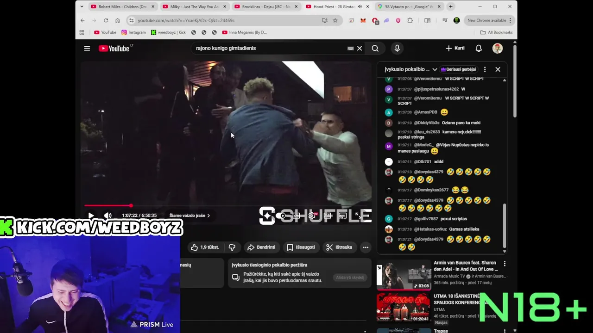Go back in browser history
The image size is (593, 333).
tap(82, 20)
